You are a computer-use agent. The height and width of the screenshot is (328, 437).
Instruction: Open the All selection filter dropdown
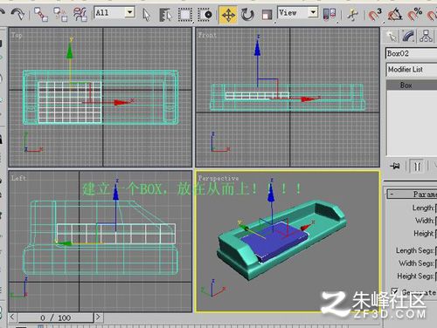[x=114, y=12]
